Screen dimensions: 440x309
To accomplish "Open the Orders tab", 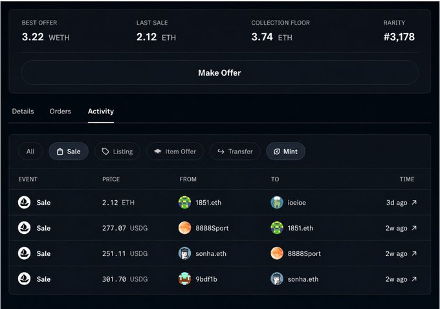I will [x=60, y=111].
